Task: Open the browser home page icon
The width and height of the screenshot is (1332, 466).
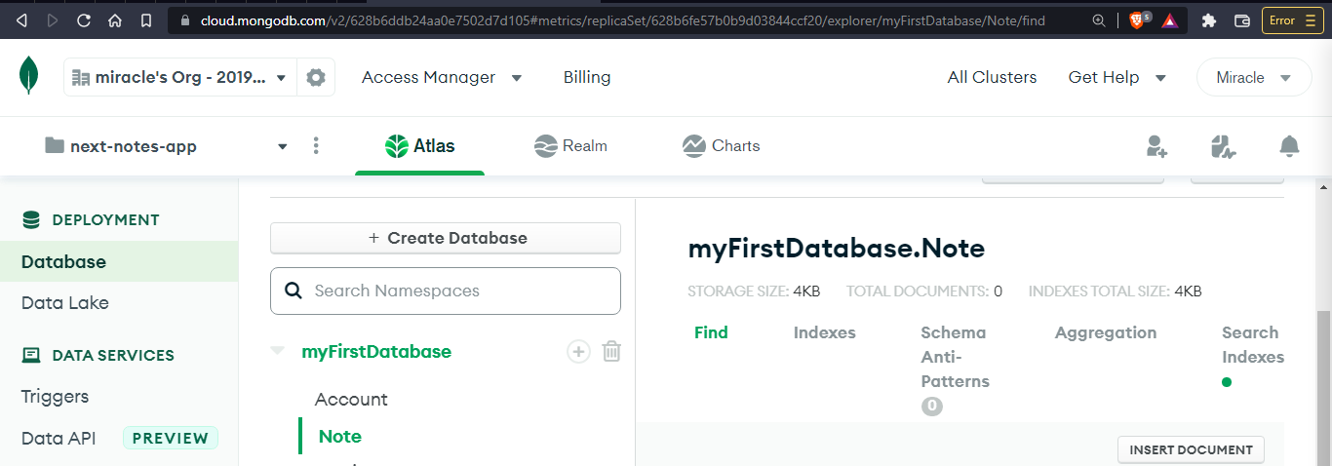Action: click(x=115, y=19)
